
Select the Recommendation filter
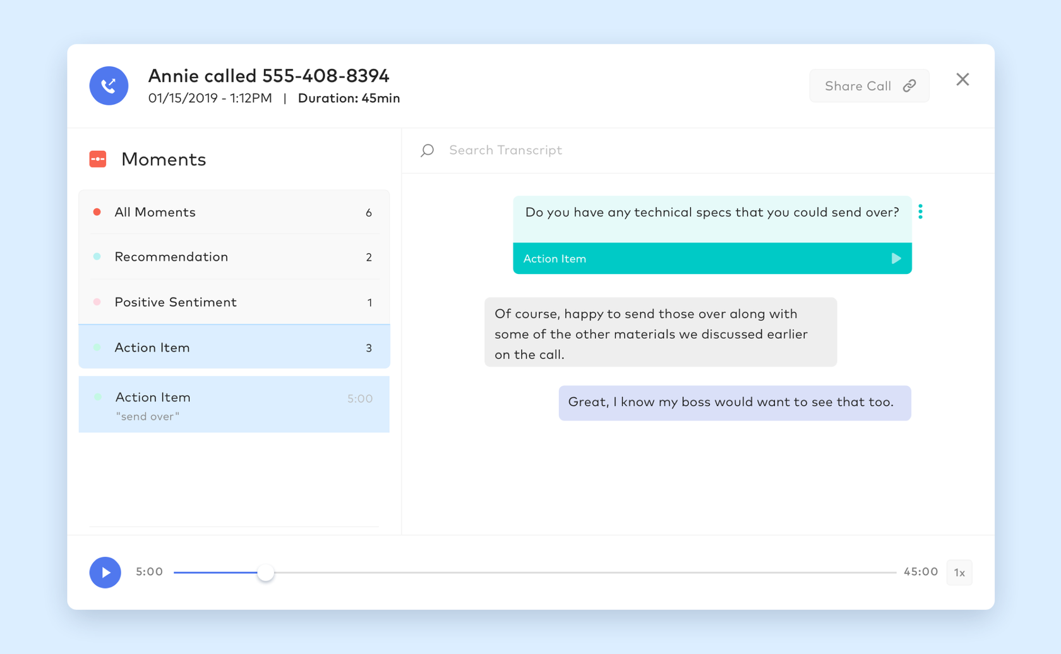tap(234, 257)
